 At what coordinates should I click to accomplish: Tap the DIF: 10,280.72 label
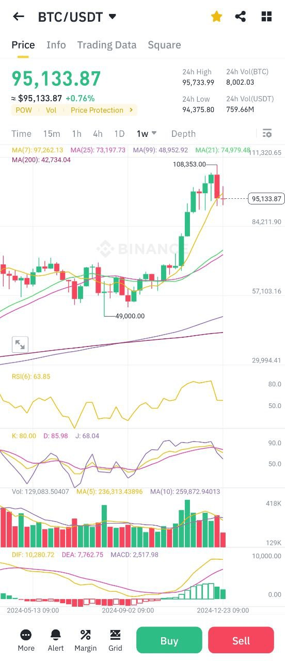tap(33, 555)
